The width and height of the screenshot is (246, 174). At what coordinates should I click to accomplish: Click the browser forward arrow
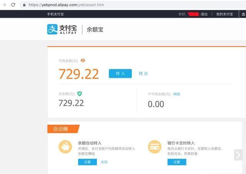click(4, 5)
